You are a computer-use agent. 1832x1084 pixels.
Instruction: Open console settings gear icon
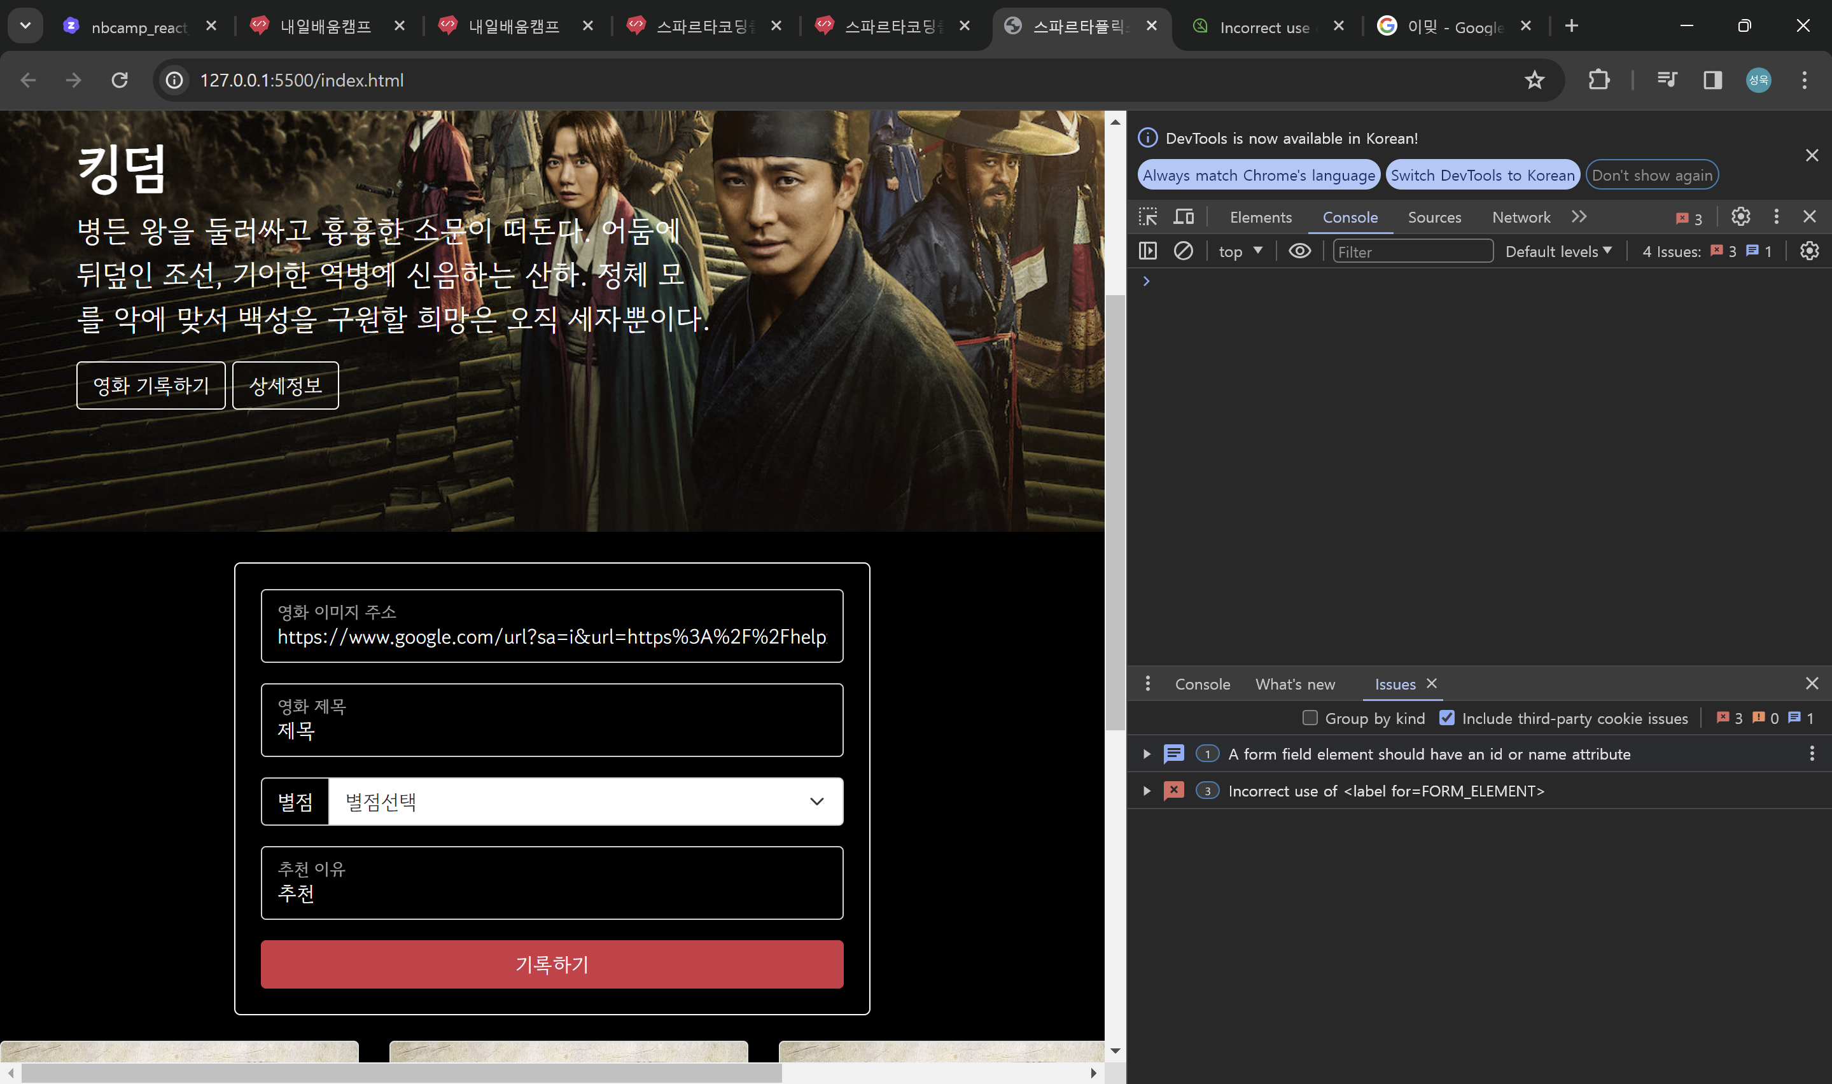tap(1809, 251)
